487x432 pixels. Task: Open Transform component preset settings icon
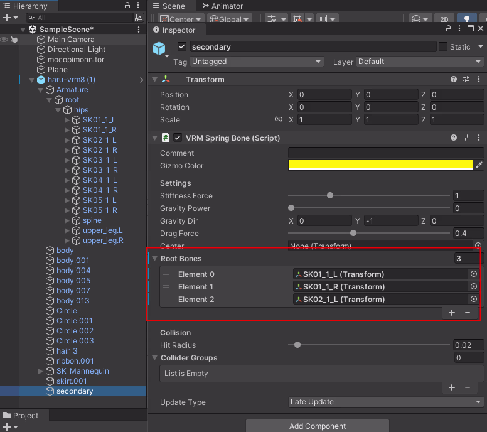[x=466, y=79]
